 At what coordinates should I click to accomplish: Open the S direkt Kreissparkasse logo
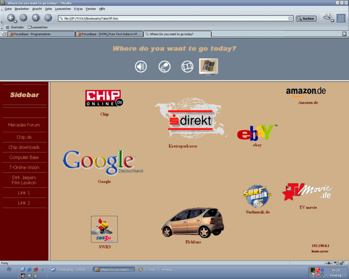pyautogui.click(x=191, y=118)
